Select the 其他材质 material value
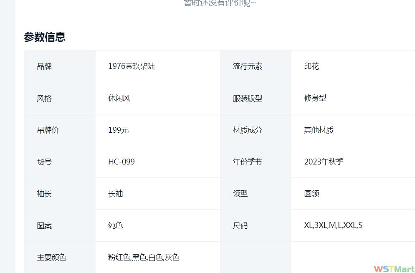 click(x=319, y=130)
